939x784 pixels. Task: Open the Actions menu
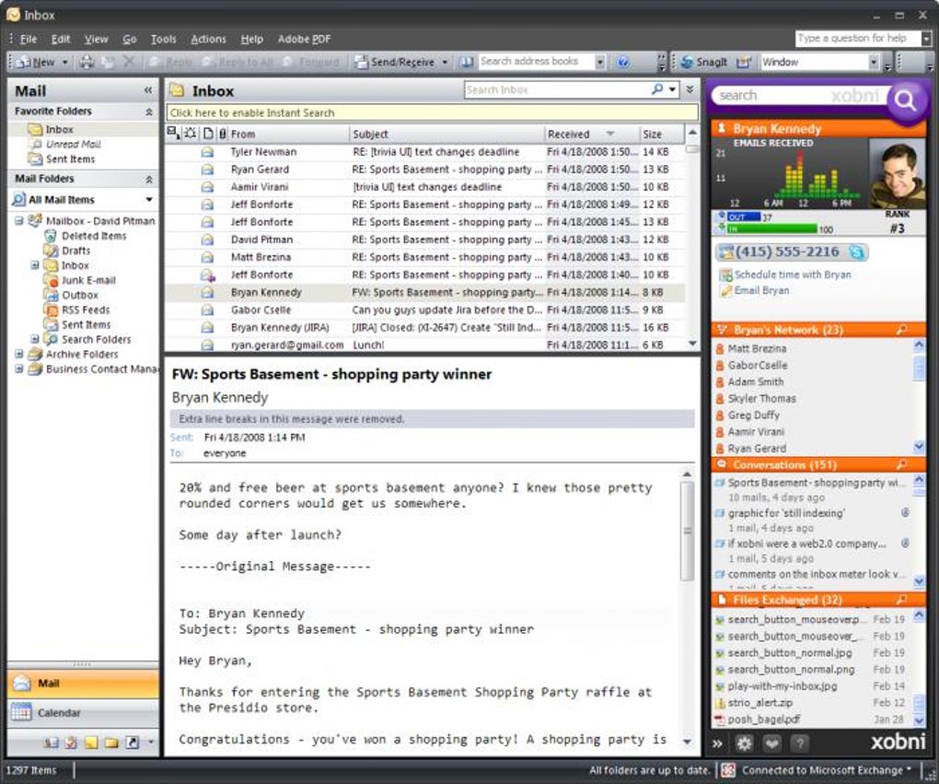tap(208, 39)
